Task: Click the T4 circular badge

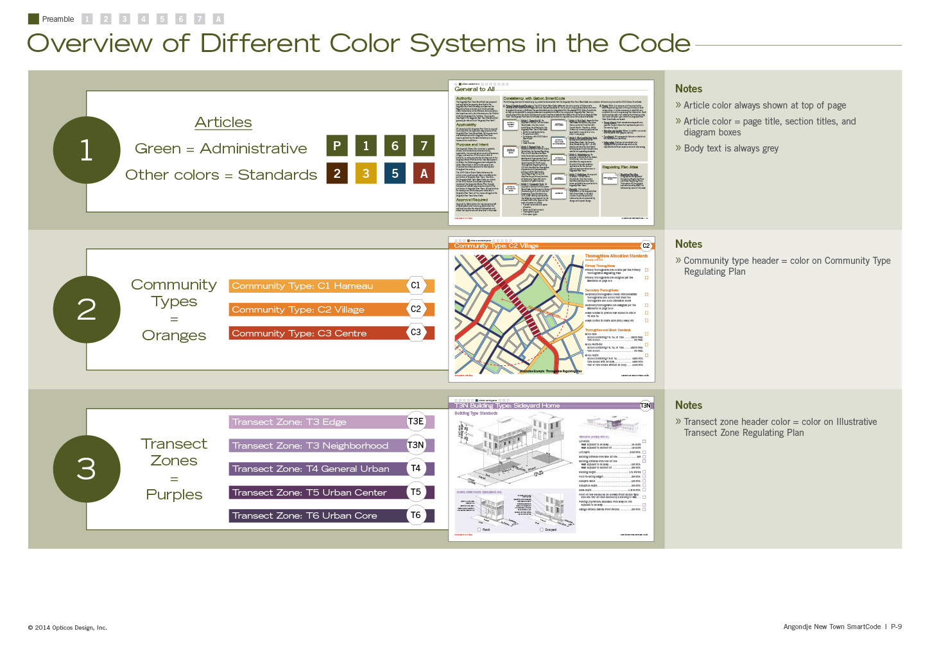Action: (x=416, y=469)
